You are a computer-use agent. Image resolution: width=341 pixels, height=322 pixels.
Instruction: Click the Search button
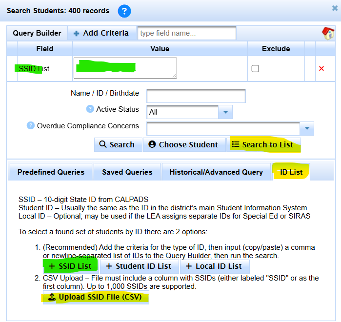pyautogui.click(x=118, y=144)
